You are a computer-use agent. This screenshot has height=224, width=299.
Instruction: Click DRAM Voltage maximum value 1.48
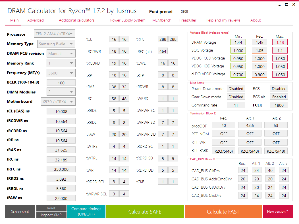click(280, 42)
